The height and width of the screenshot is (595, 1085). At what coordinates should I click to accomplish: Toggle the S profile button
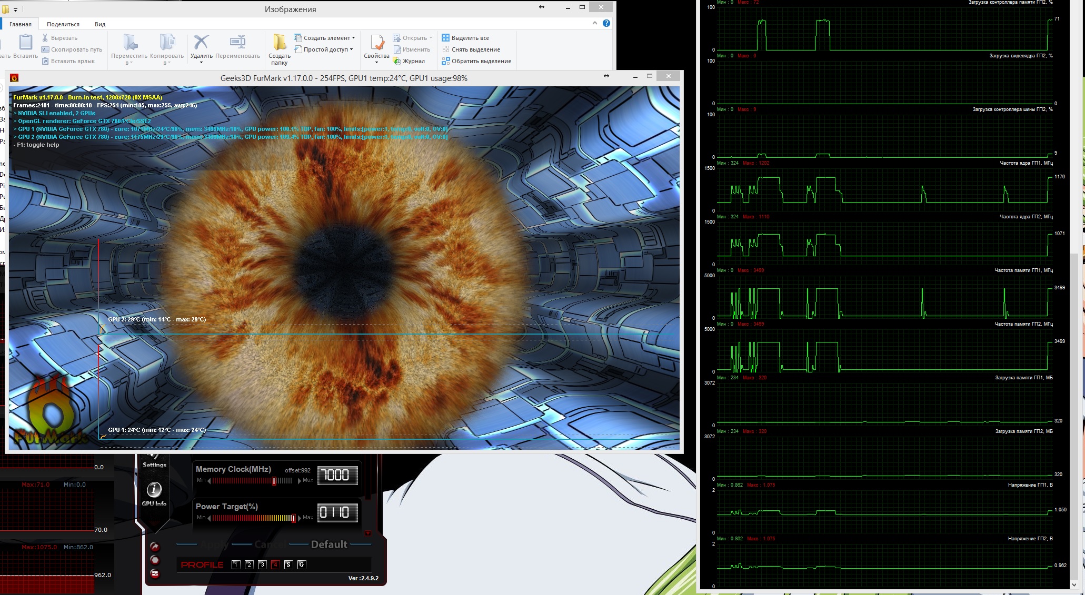288,564
